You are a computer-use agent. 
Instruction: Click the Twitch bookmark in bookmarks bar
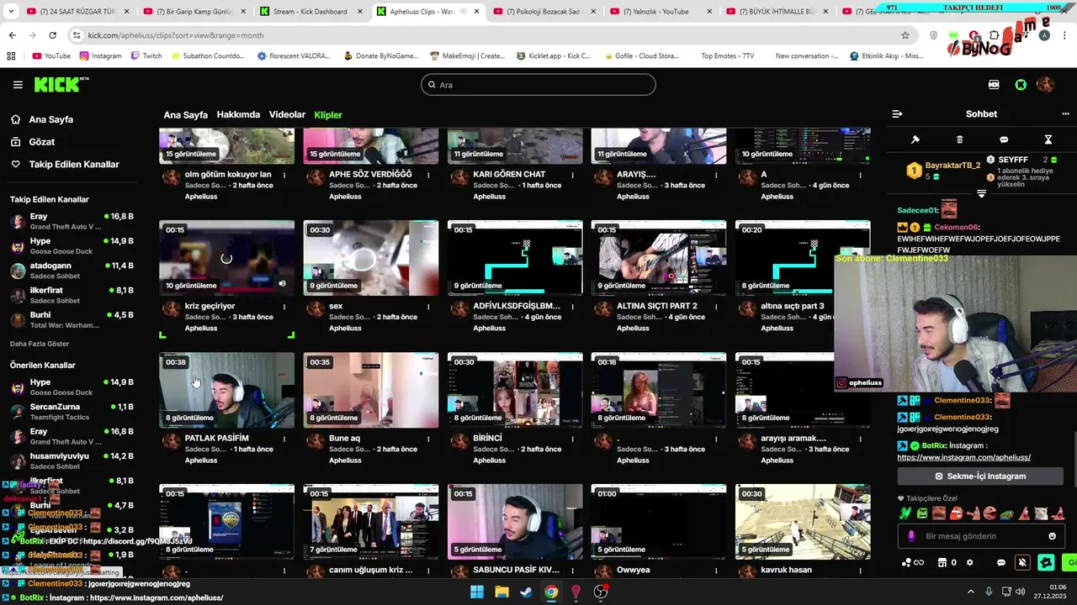(x=146, y=55)
